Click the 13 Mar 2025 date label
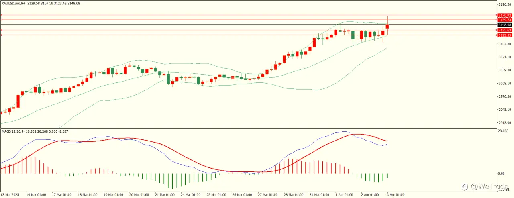 pyautogui.click(x=10, y=195)
